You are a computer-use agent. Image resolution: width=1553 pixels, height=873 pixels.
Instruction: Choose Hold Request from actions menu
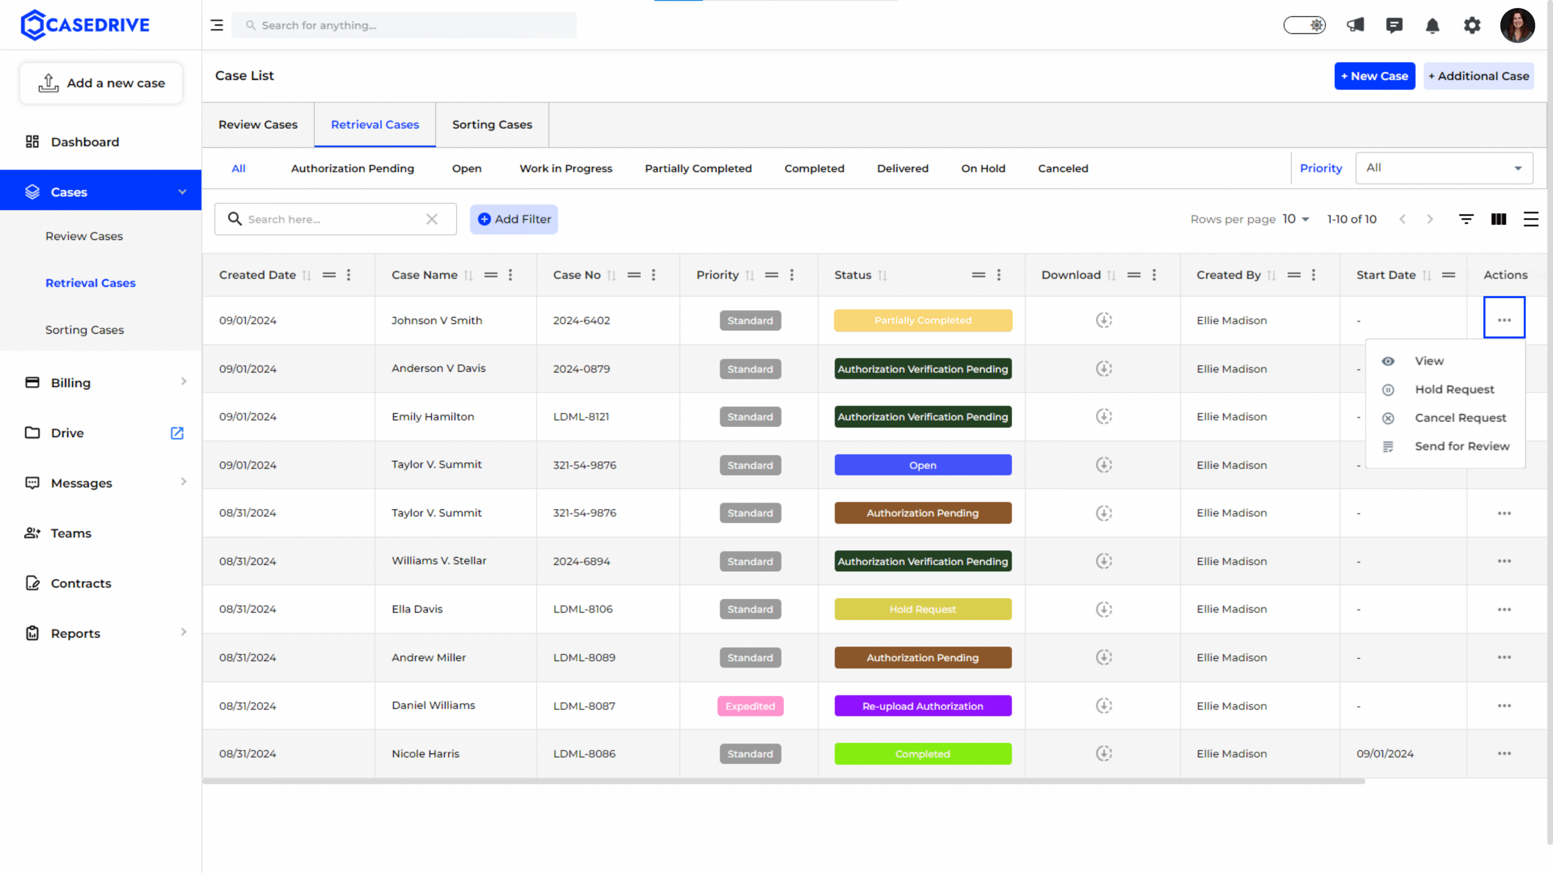[1445, 390]
